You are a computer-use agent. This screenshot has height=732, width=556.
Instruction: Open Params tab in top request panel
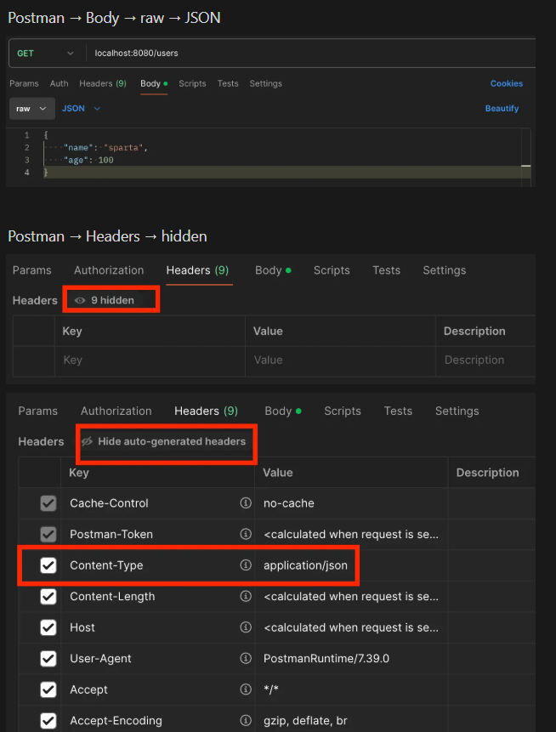tap(25, 83)
